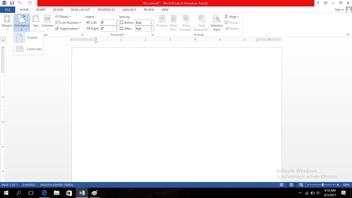
Task: Click the zoom out minus button
Action: click(308, 185)
